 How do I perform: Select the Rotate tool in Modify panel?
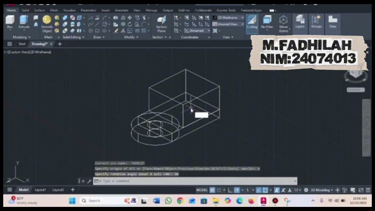click(x=129, y=24)
